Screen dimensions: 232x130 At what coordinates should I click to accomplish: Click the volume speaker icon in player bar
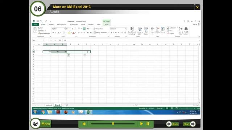[84, 124]
